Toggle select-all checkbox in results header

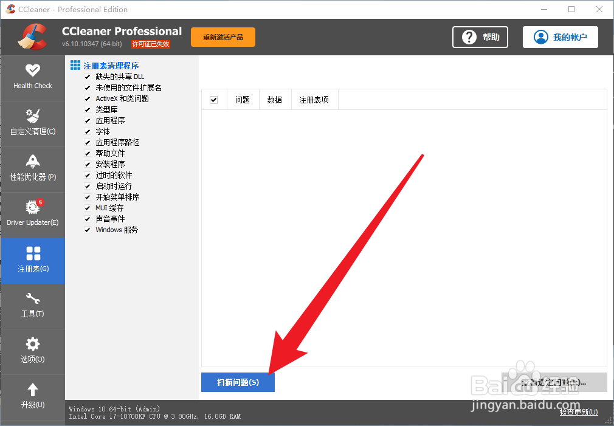214,100
